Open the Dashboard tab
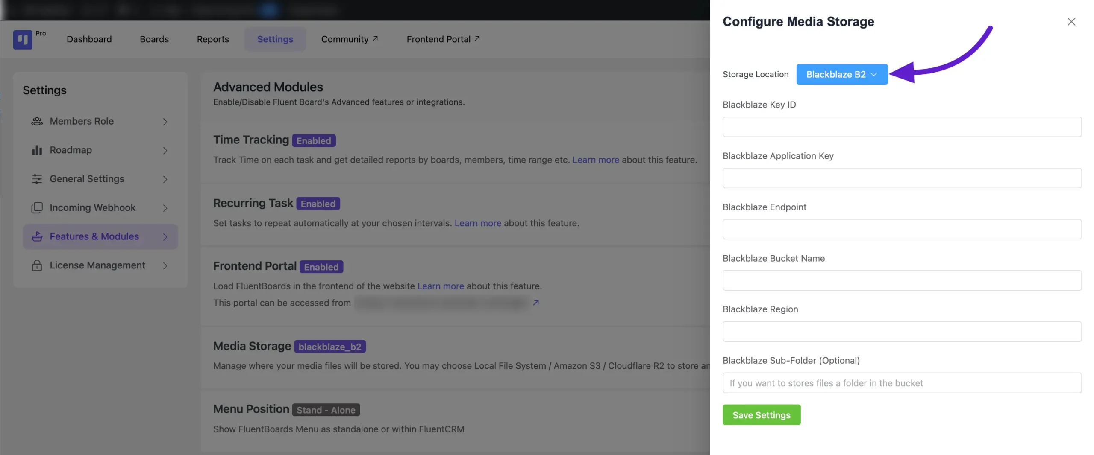The width and height of the screenshot is (1094, 455). (89, 39)
